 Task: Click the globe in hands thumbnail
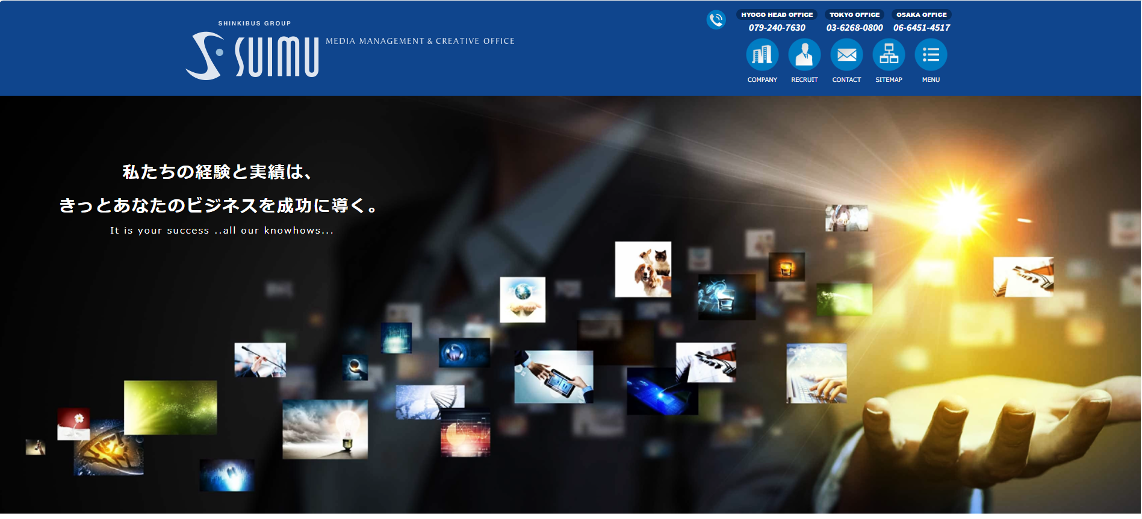click(x=523, y=300)
